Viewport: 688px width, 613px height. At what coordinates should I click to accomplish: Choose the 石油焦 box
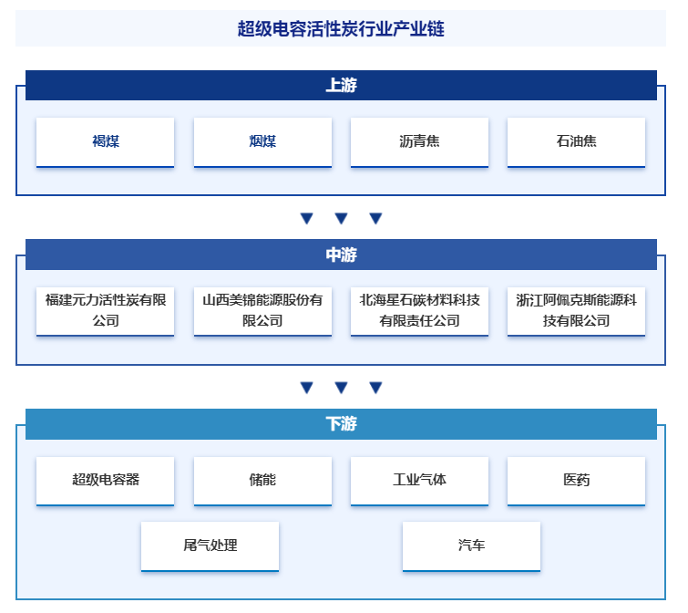point(576,141)
